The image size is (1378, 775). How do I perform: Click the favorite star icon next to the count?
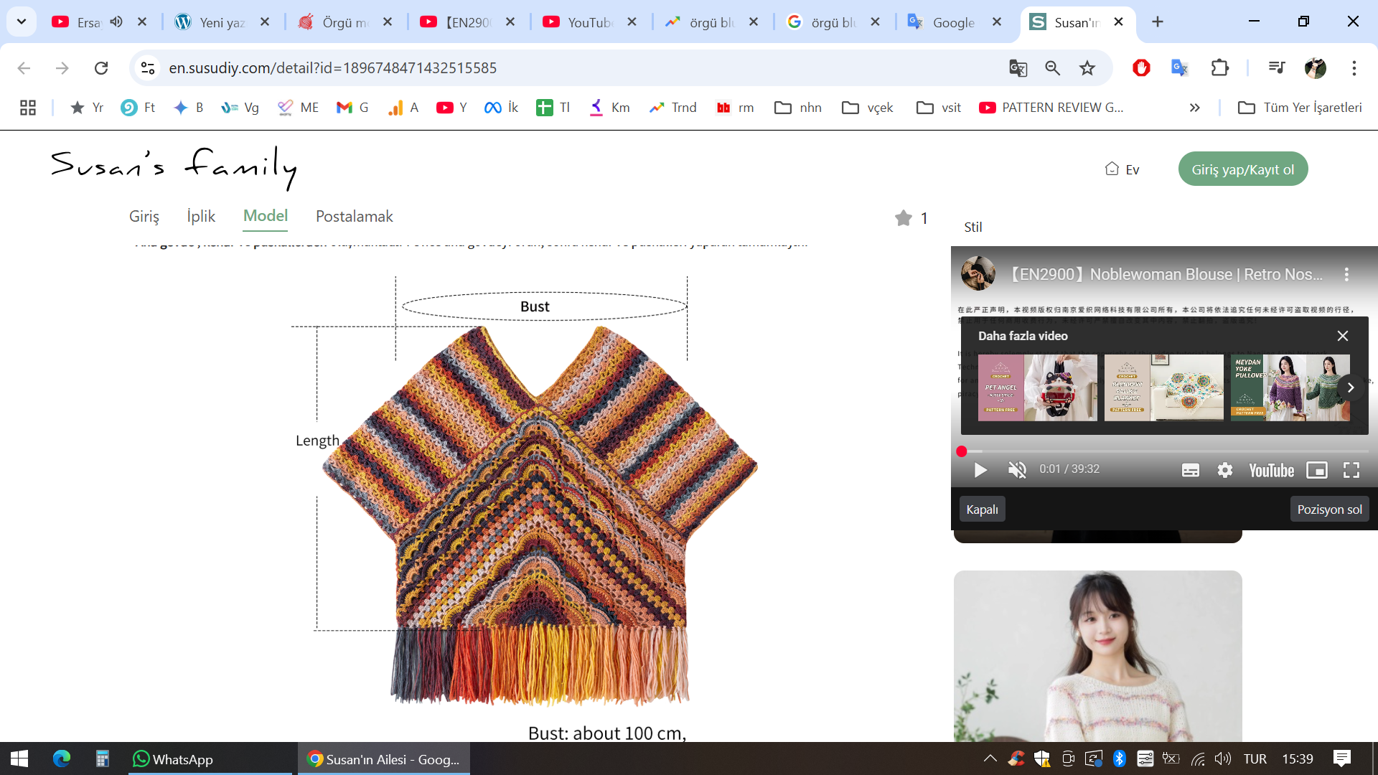click(903, 217)
